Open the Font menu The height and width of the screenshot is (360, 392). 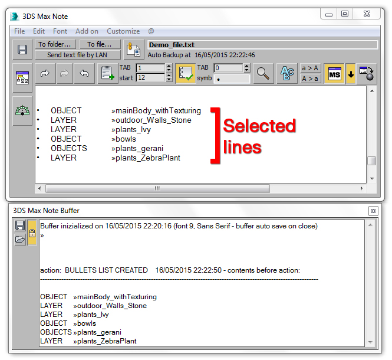click(x=60, y=31)
